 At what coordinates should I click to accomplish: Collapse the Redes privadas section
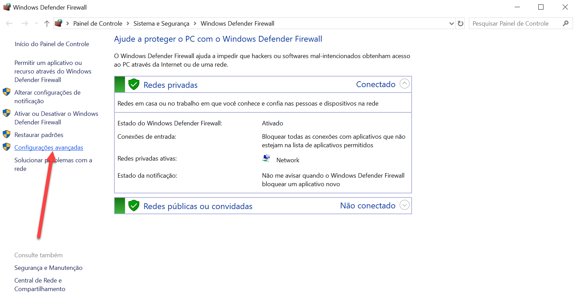point(404,84)
